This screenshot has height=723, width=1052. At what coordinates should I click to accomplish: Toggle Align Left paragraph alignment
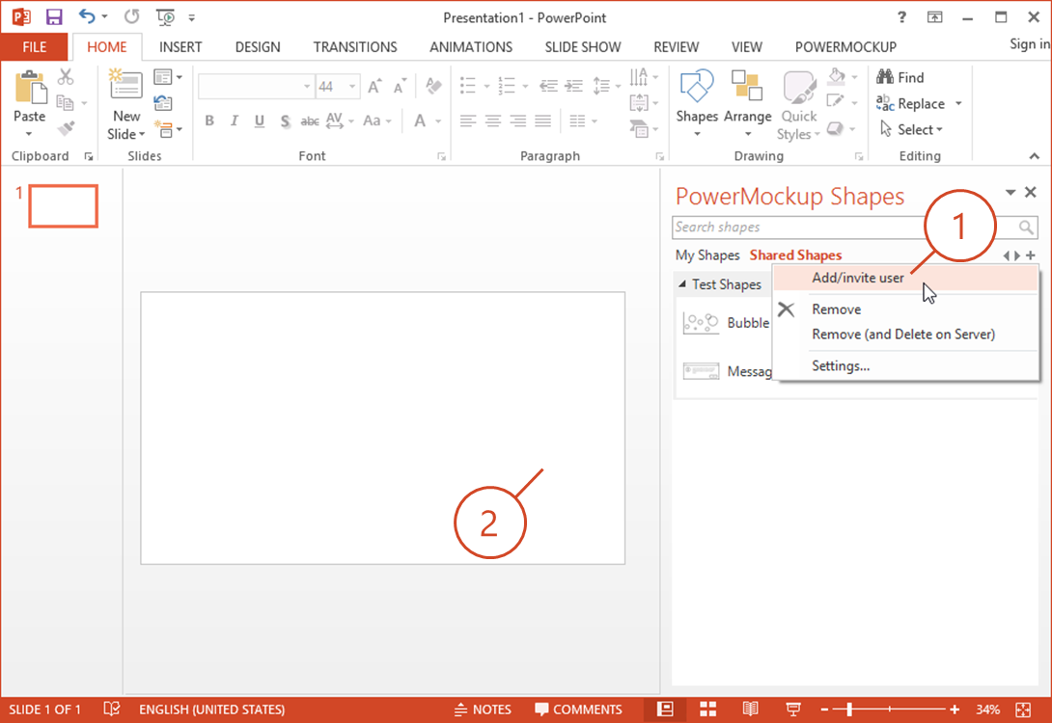[468, 120]
